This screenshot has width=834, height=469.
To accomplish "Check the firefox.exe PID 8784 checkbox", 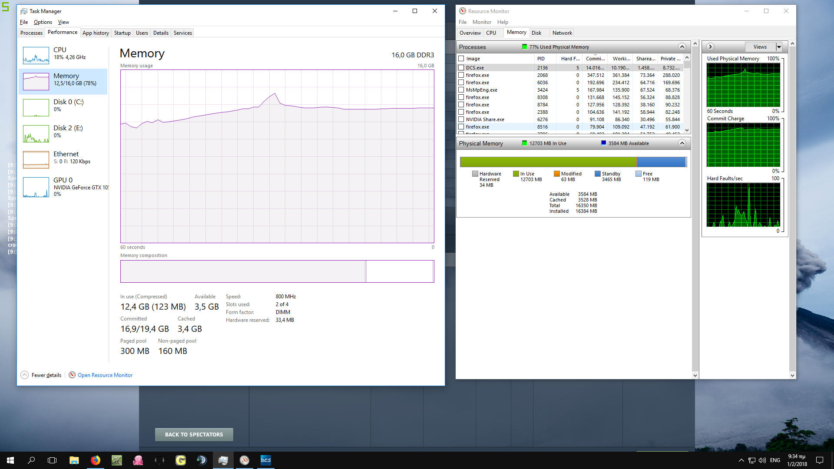I will click(x=461, y=105).
